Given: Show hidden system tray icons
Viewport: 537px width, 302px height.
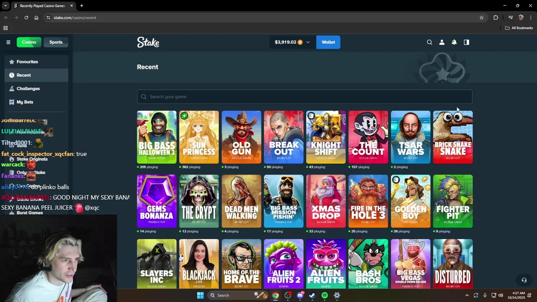Looking at the screenshot, I should pos(467,295).
